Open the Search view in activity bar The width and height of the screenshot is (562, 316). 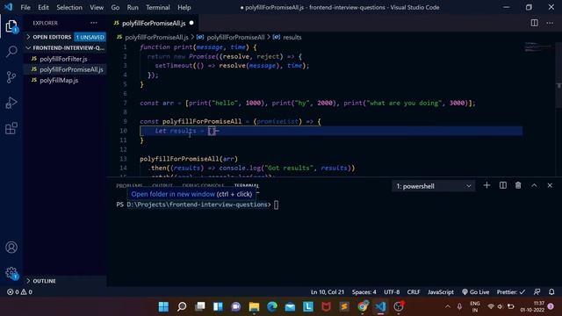(11, 52)
